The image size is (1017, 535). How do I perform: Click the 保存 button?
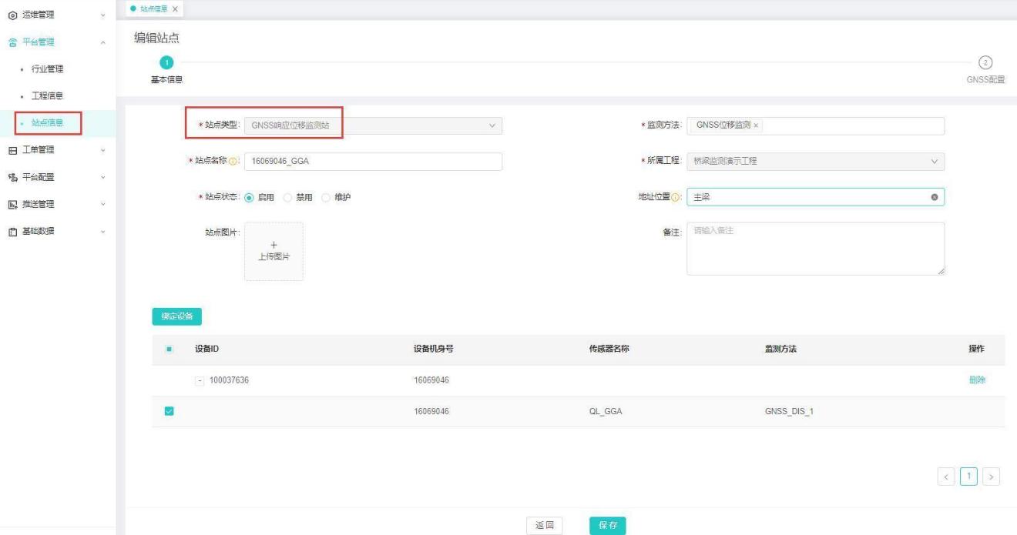coord(607,525)
